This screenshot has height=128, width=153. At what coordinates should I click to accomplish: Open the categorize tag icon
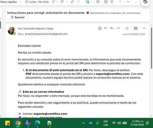pyautogui.click(x=53, y=2)
